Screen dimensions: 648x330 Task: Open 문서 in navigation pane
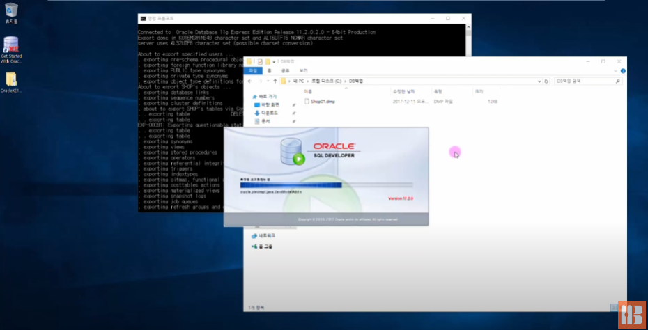tap(263, 121)
